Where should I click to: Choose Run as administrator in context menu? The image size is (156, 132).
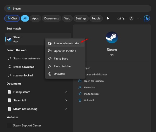pyautogui.click(x=65, y=43)
